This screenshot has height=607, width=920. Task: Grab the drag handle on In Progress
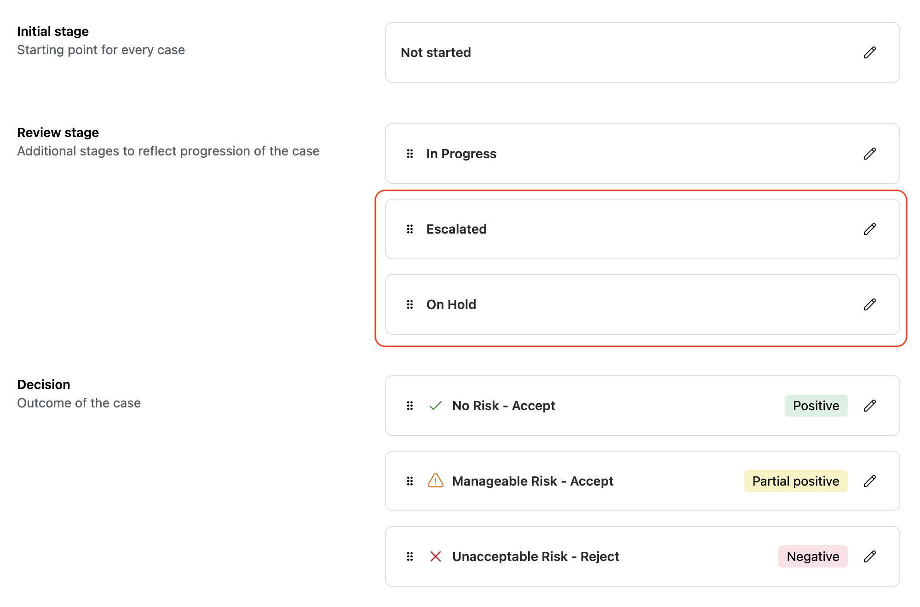(x=410, y=154)
